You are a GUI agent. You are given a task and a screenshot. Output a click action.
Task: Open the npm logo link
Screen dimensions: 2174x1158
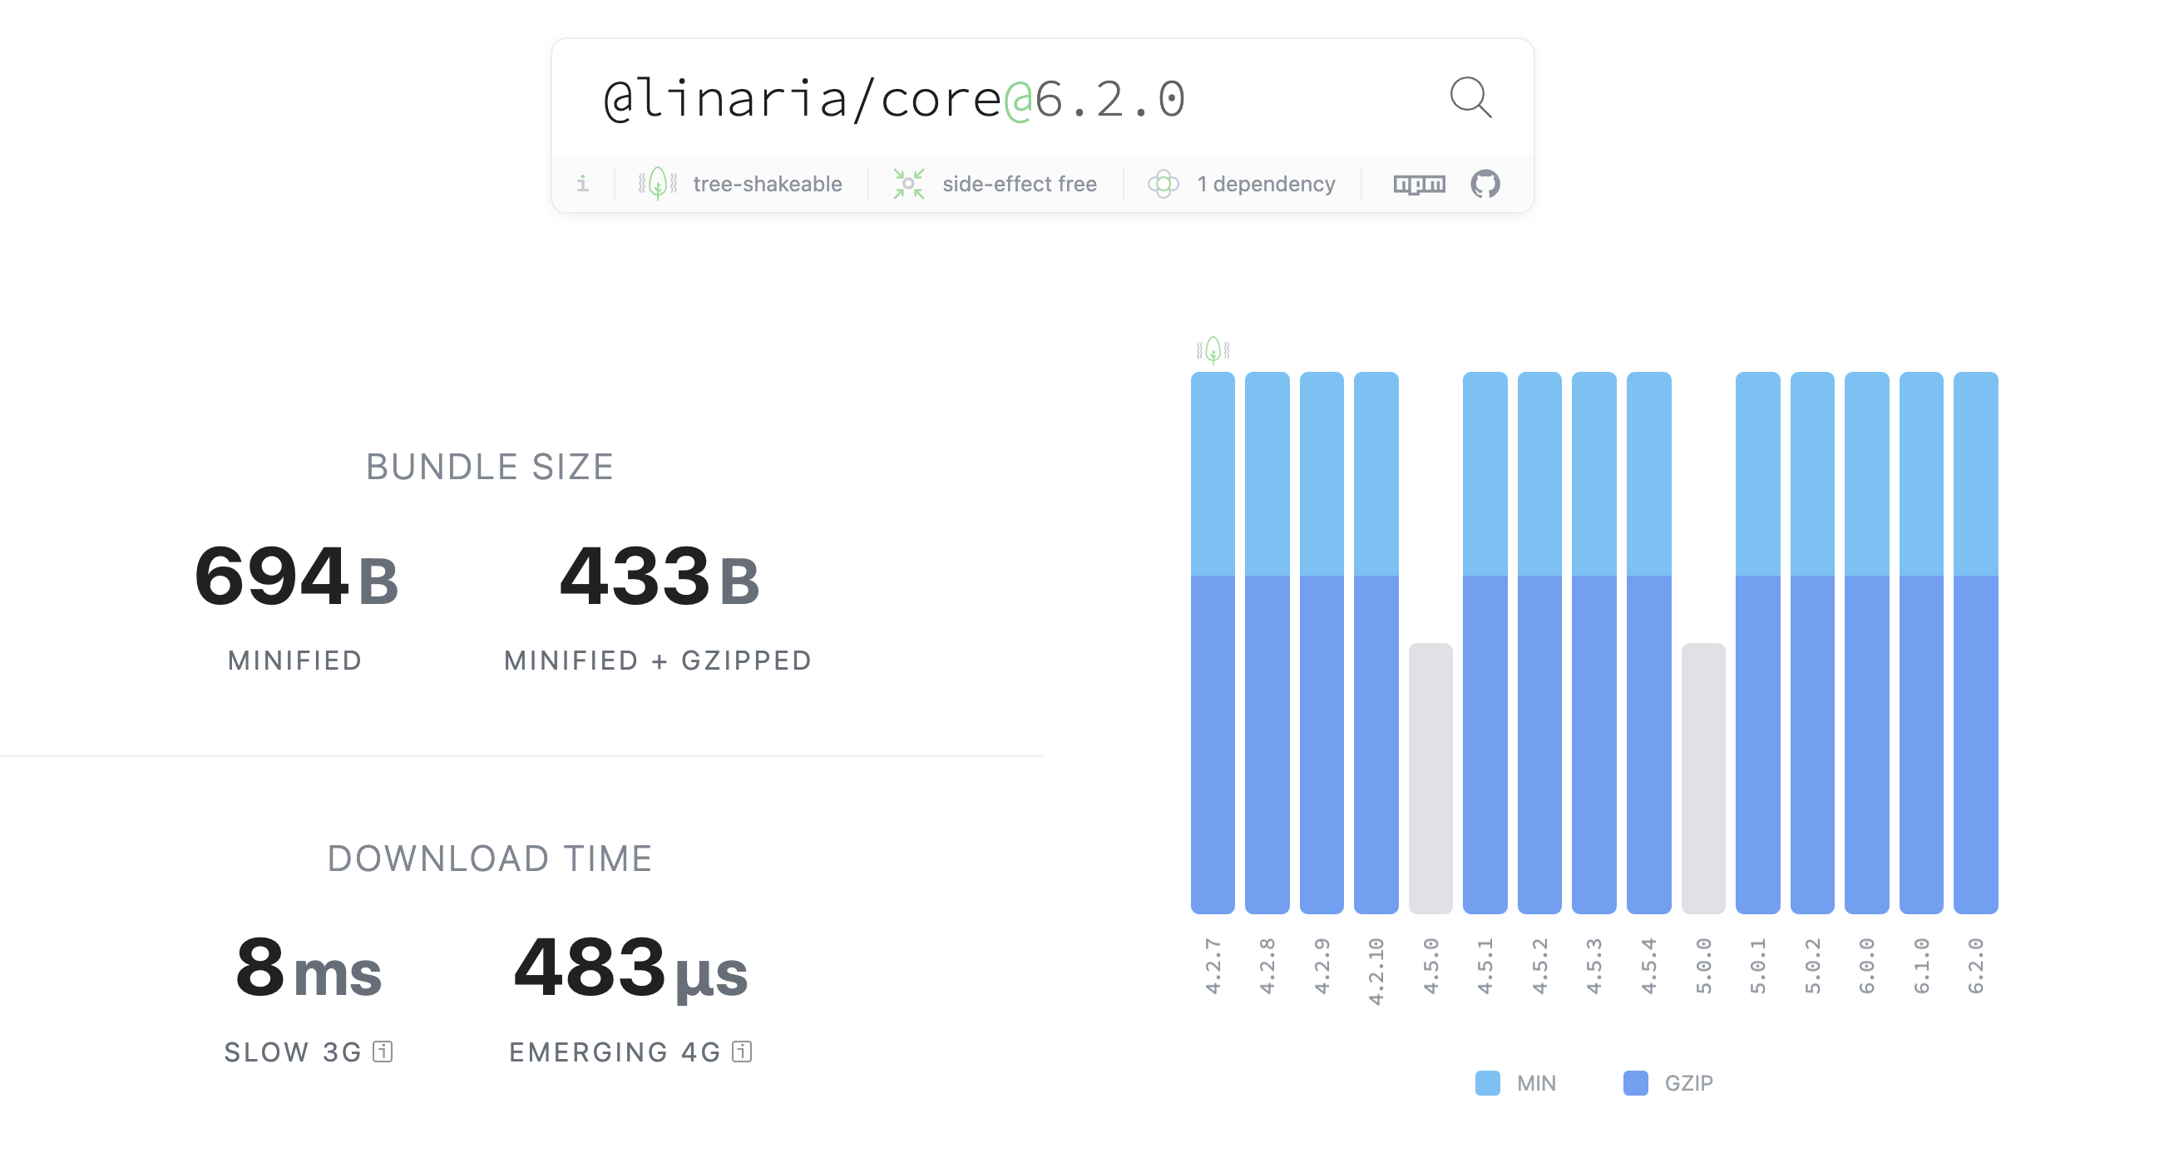(x=1419, y=184)
